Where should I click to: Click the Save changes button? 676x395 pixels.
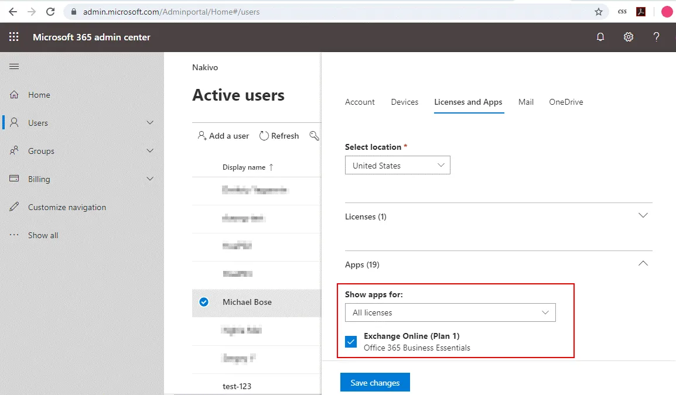(x=375, y=383)
